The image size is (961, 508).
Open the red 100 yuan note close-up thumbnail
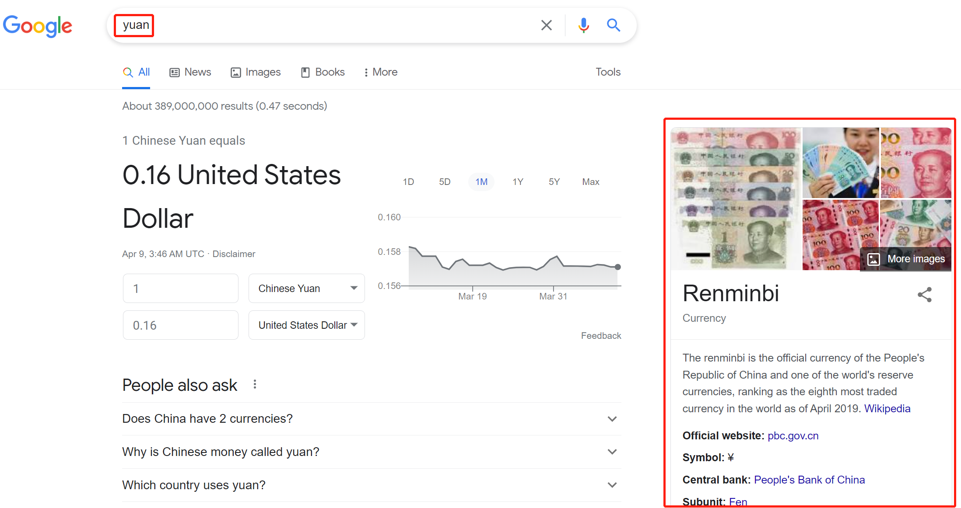(915, 163)
